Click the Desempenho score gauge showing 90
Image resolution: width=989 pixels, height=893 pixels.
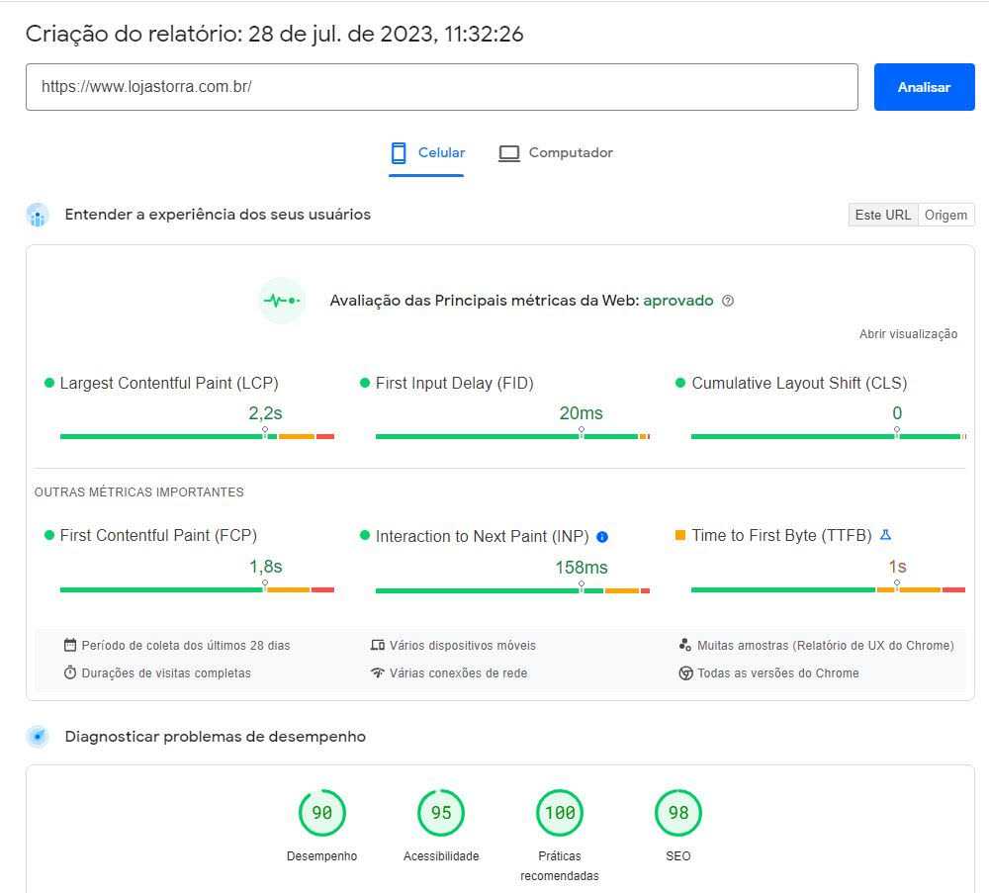321,813
